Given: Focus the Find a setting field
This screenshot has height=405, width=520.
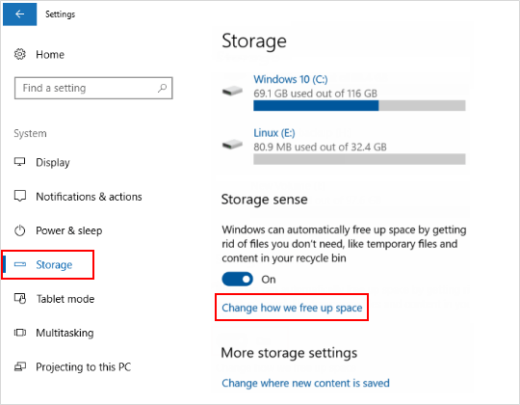Looking at the screenshot, I should tap(93, 88).
